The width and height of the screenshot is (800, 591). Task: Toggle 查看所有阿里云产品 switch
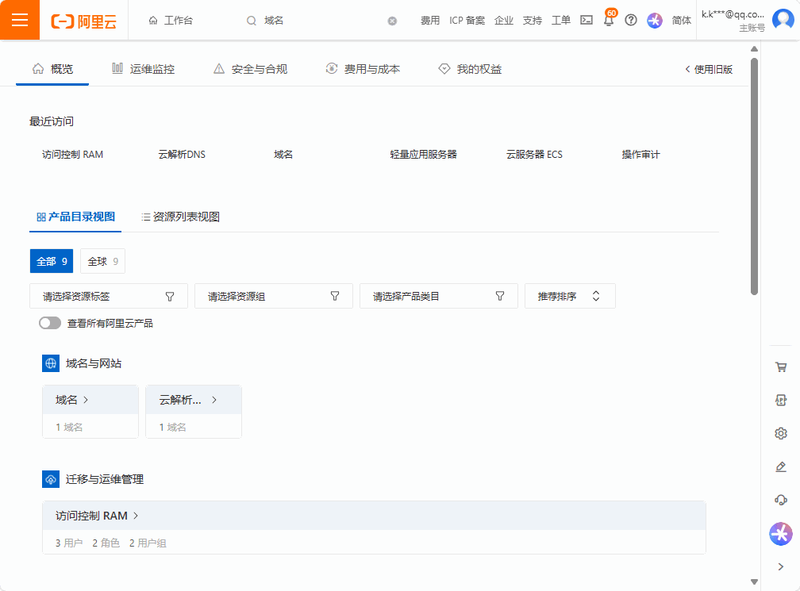[x=50, y=324]
